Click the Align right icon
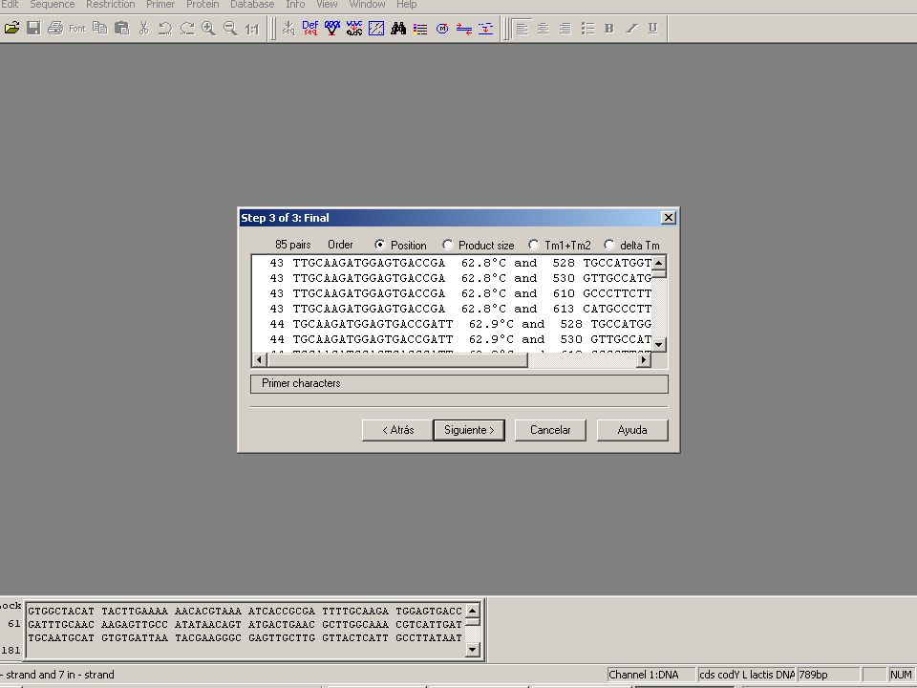917x688 pixels. pyautogui.click(x=565, y=28)
